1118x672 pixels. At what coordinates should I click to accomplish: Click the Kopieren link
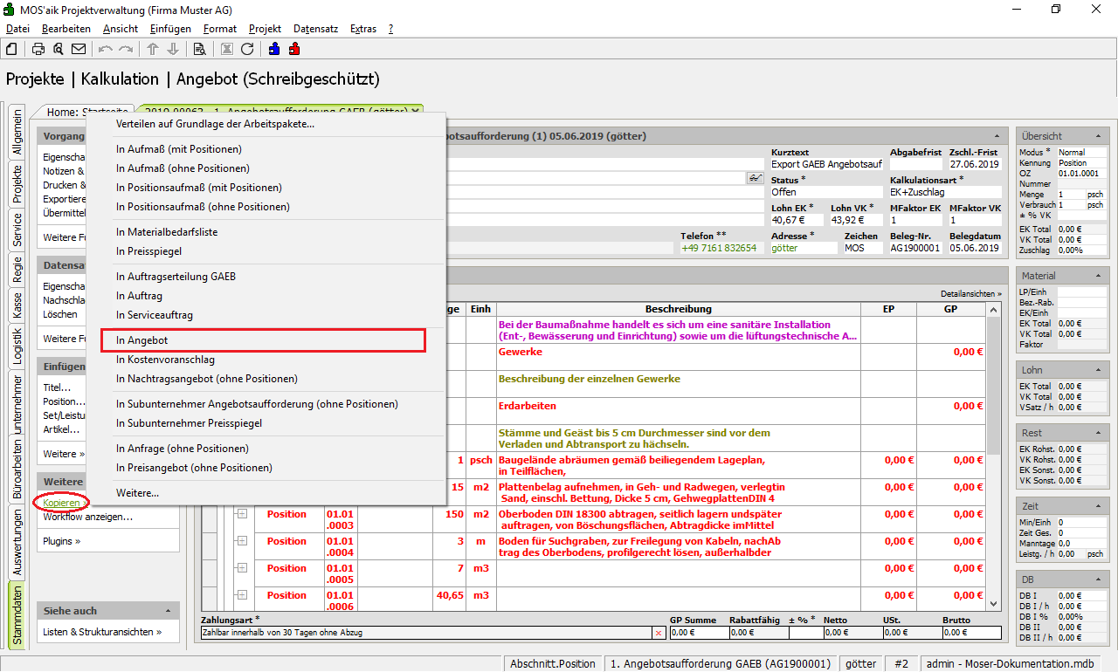coord(61,503)
